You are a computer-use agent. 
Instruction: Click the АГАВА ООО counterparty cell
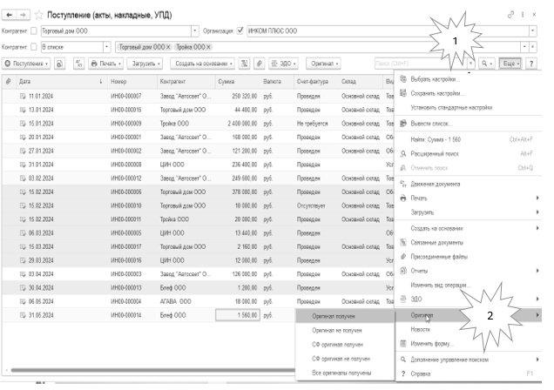(186, 301)
